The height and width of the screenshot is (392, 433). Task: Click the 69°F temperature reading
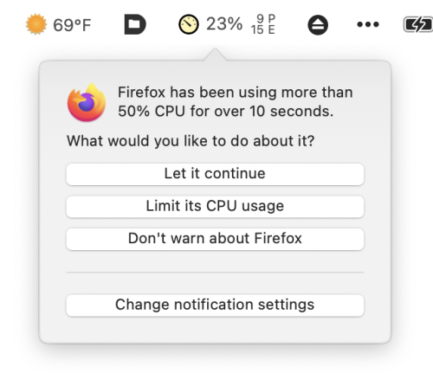(x=72, y=25)
